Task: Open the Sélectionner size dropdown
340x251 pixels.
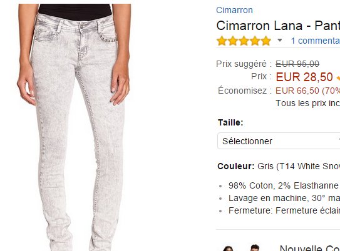Action: click(279, 141)
